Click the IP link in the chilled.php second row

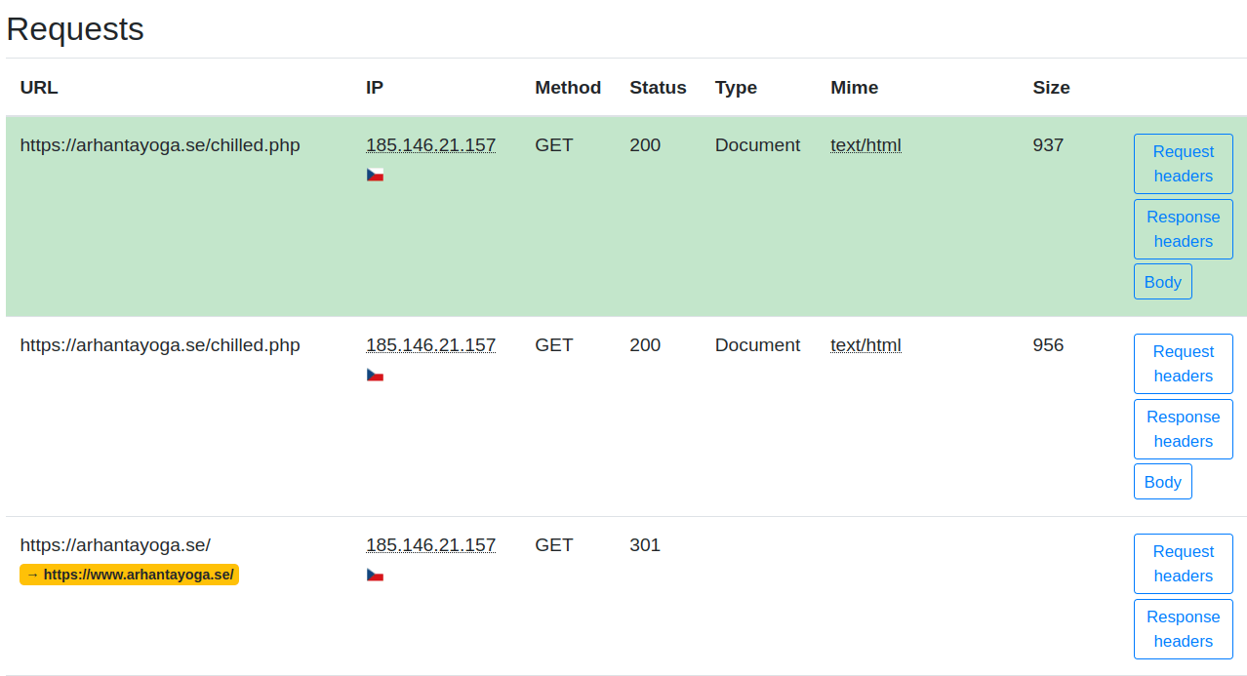(x=430, y=344)
